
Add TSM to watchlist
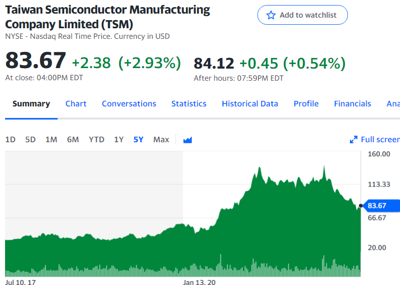coord(302,15)
